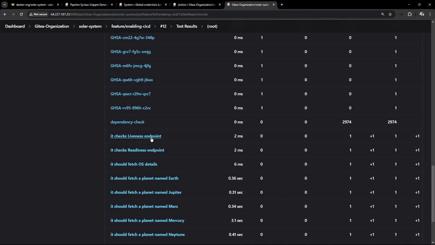435x245 pixels.
Task: Open test GHSA-qwcr-r2fm-qrc7
Action: (130, 94)
